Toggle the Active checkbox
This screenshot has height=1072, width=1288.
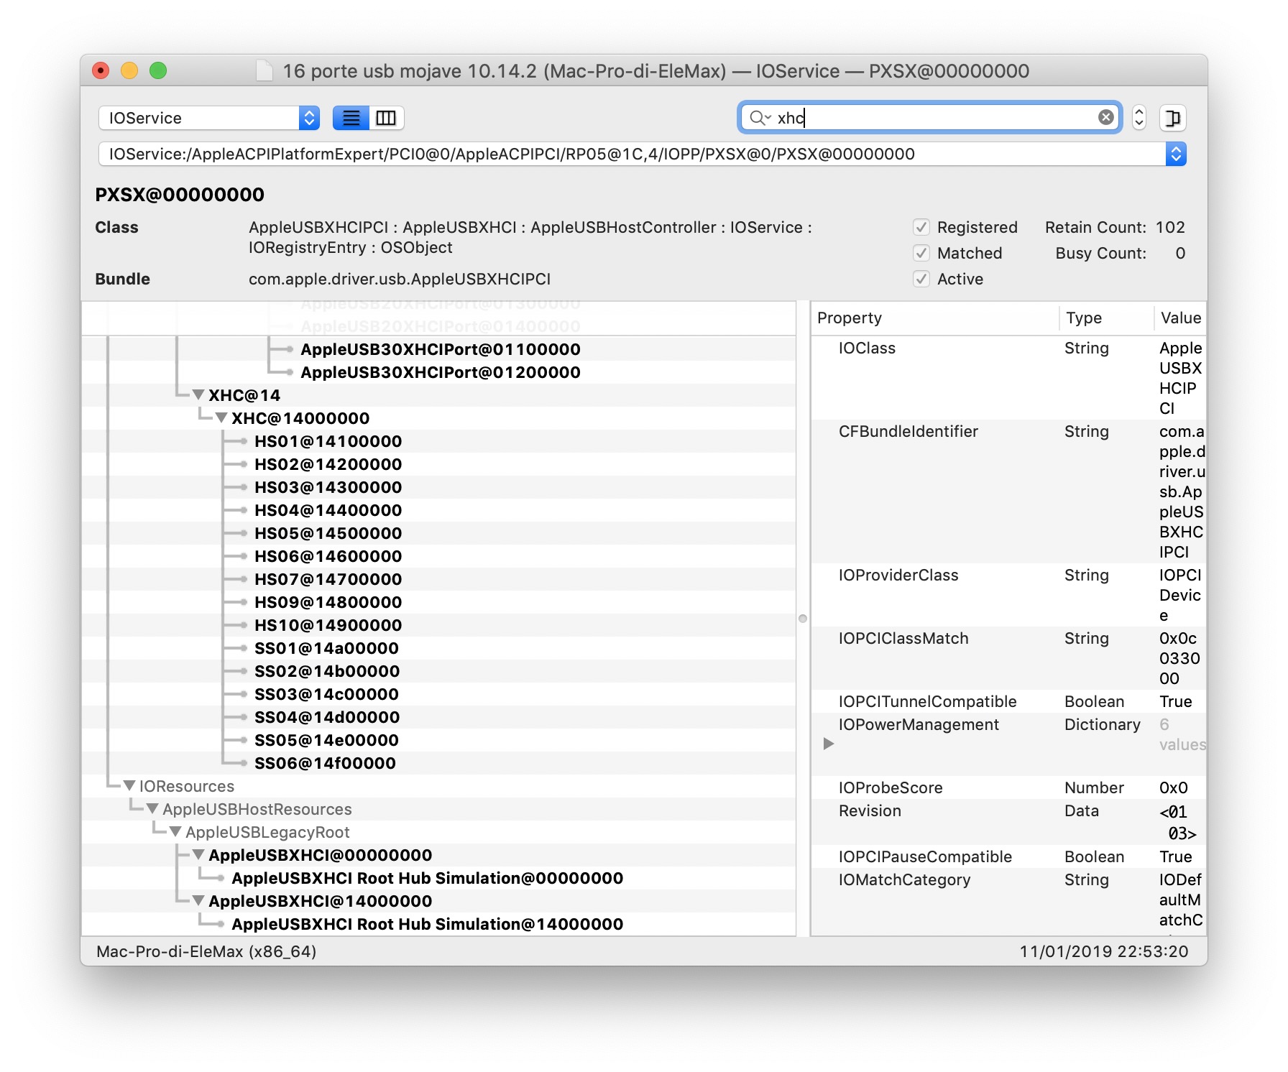click(921, 279)
